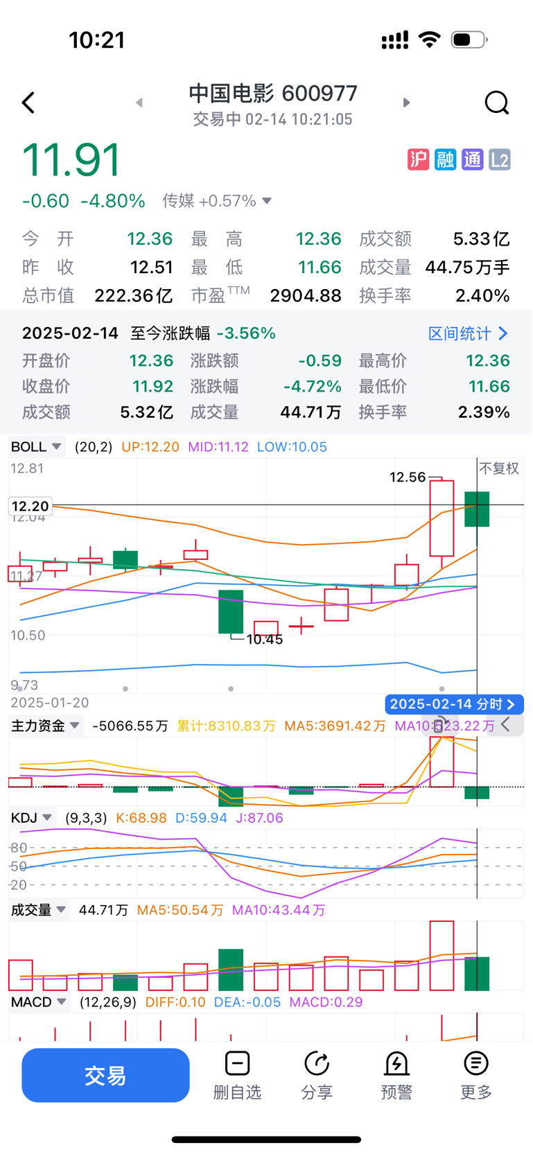Tap the 换手率 value 2.40%

click(x=482, y=296)
